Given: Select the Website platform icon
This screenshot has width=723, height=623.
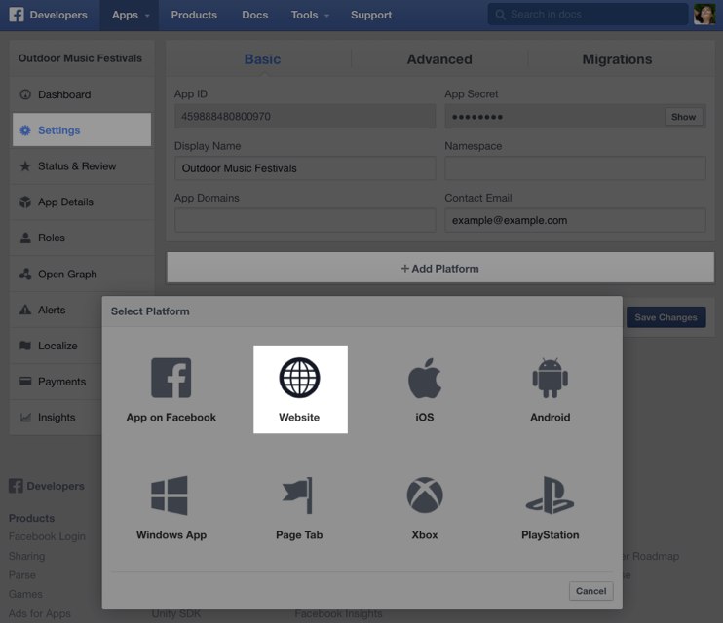Looking at the screenshot, I should (299, 378).
